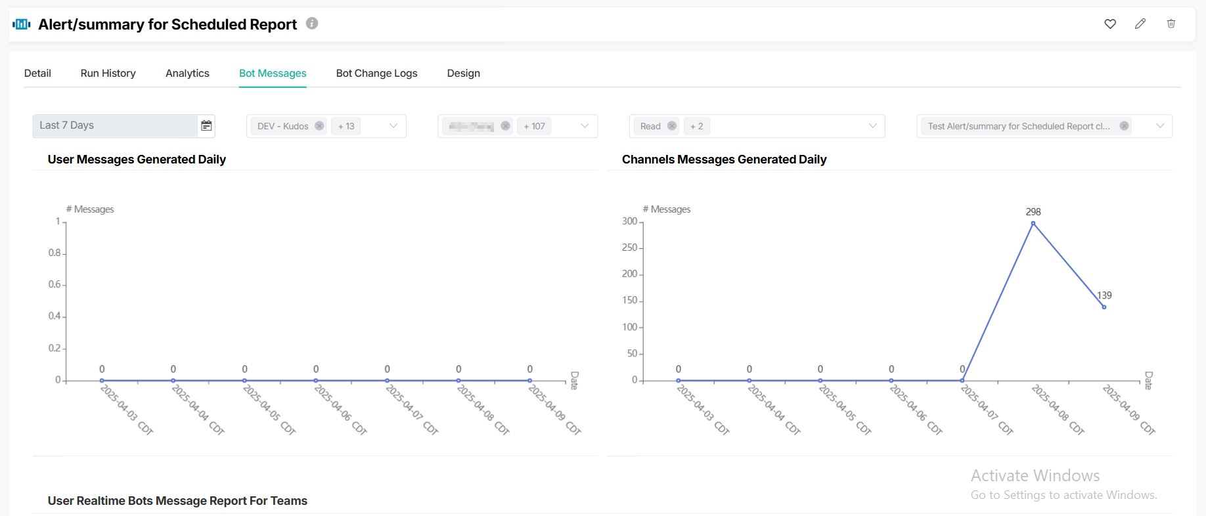Expand the Read status dropdown
The width and height of the screenshot is (1206, 516).
872,126
